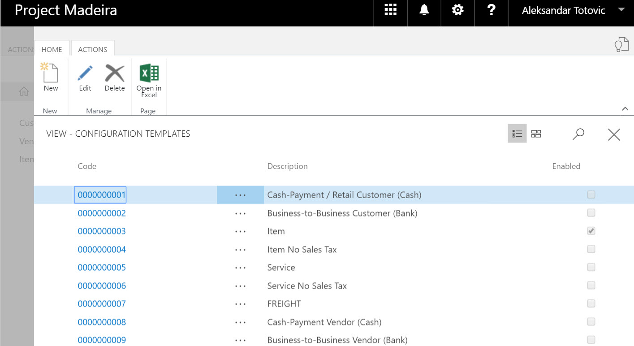Click the Delete X icon in ribbon
634x346 pixels.
point(115,74)
